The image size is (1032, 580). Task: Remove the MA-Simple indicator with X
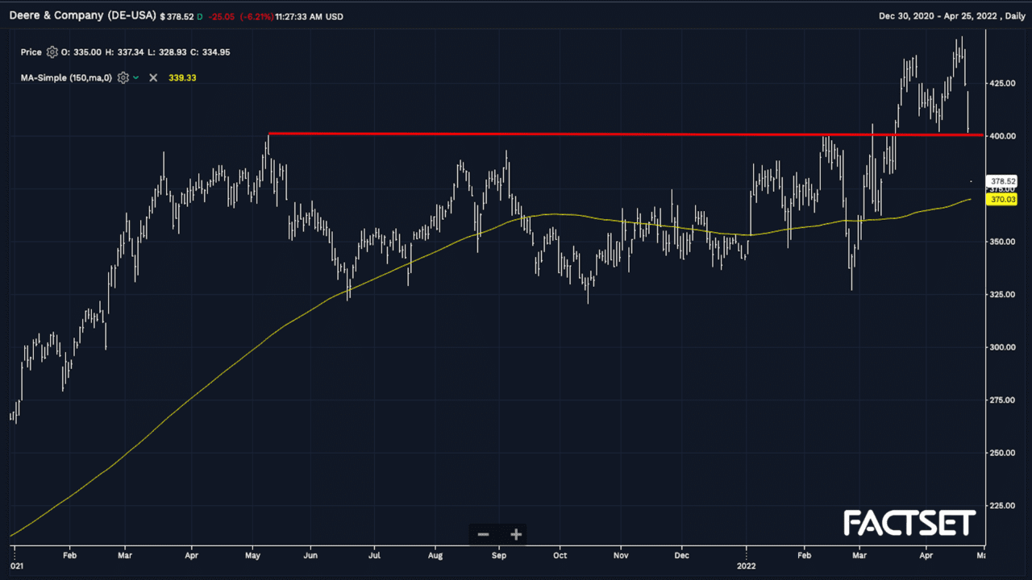153,78
